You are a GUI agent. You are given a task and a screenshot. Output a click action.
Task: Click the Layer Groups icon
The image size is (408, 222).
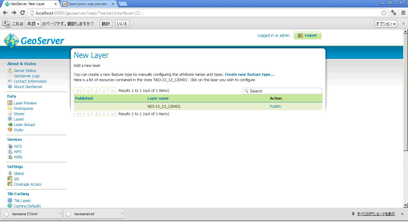click(x=10, y=124)
